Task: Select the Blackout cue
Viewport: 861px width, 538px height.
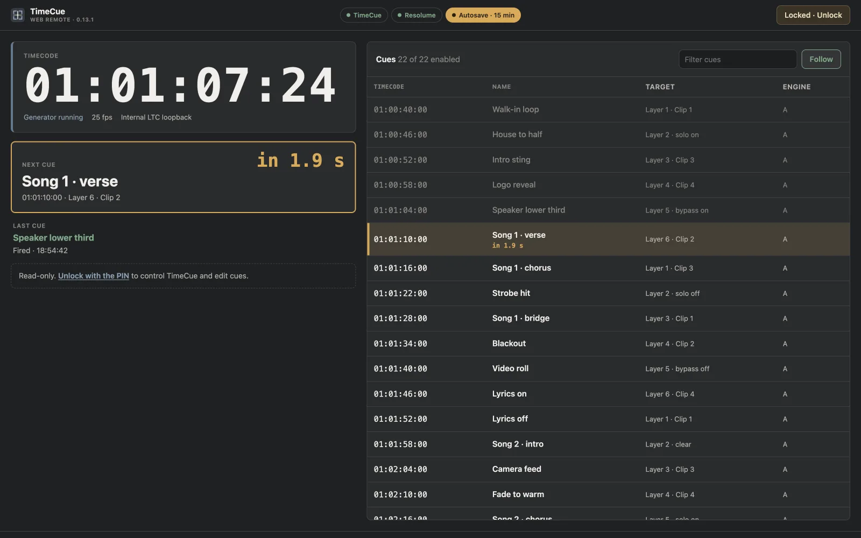Action: coord(608,344)
